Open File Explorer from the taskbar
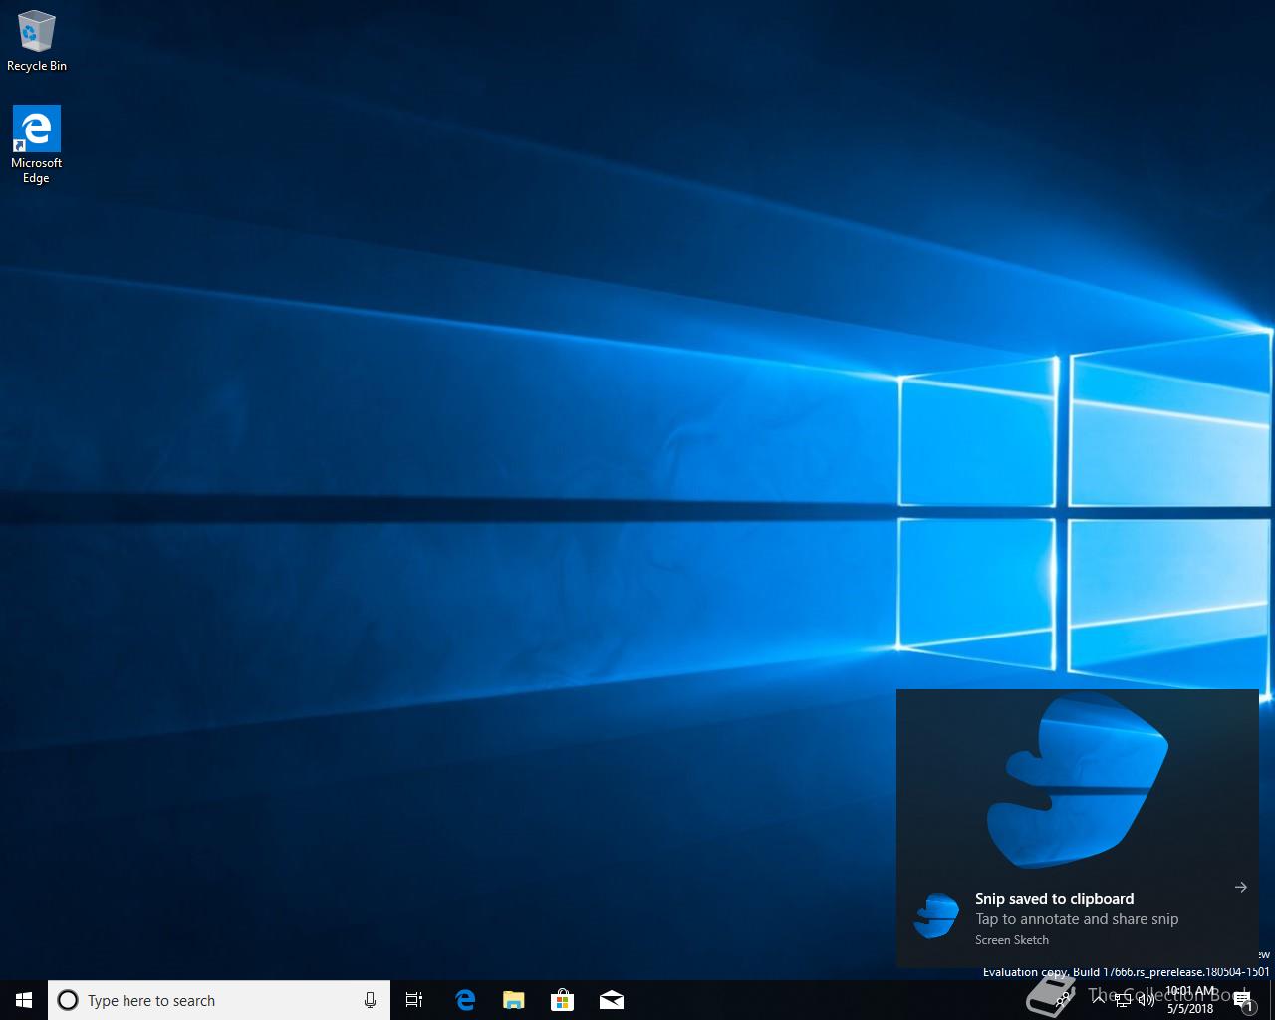This screenshot has width=1275, height=1020. coord(514,1000)
